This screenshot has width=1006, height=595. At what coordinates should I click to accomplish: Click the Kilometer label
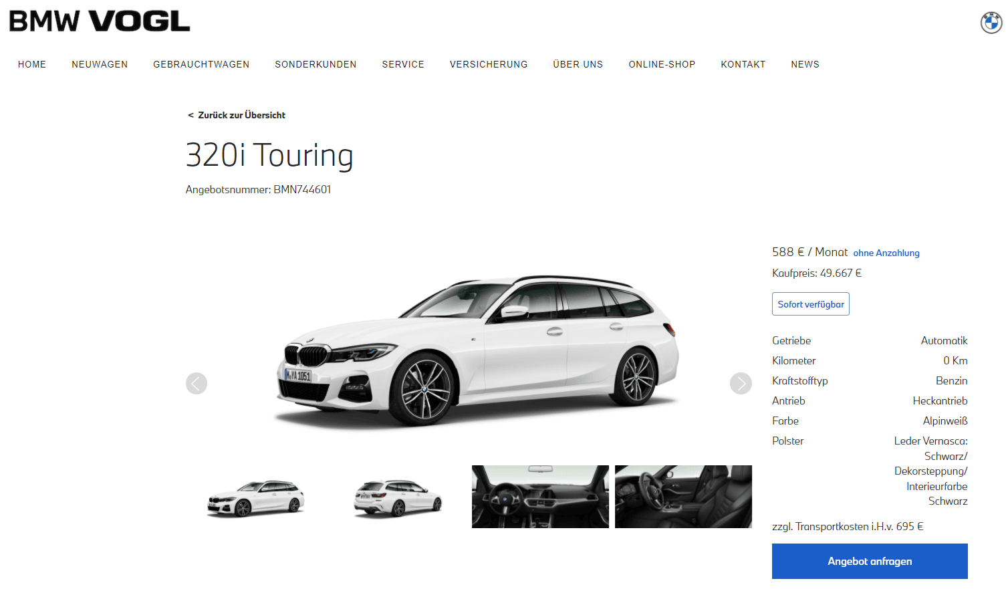point(793,360)
